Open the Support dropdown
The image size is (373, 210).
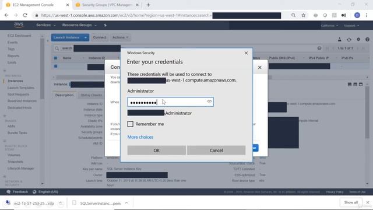[351, 26]
